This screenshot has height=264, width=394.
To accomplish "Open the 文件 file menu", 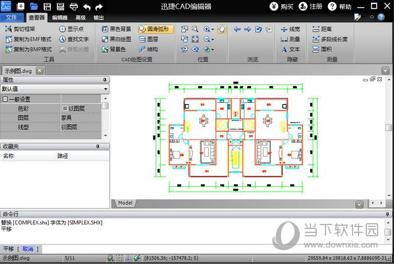I will tap(12, 17).
